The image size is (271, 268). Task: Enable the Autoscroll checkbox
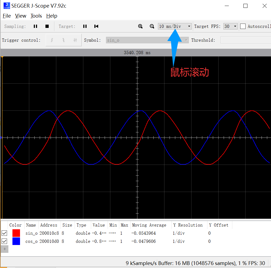243,26
